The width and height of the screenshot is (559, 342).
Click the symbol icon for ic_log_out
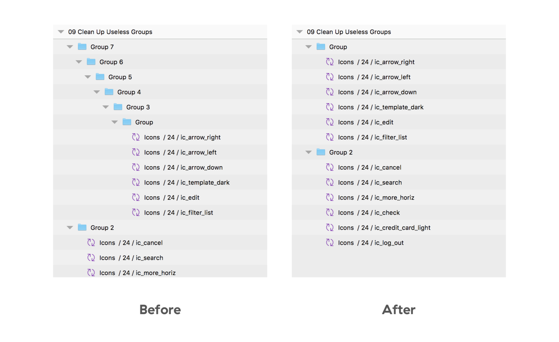[x=330, y=243]
